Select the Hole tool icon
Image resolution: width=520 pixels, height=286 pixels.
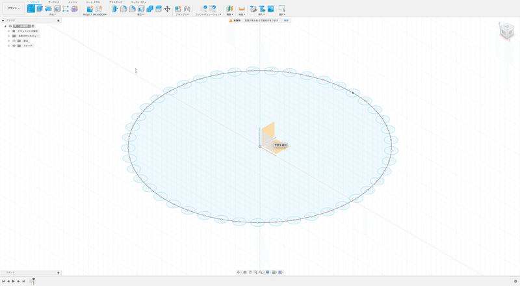[57, 9]
